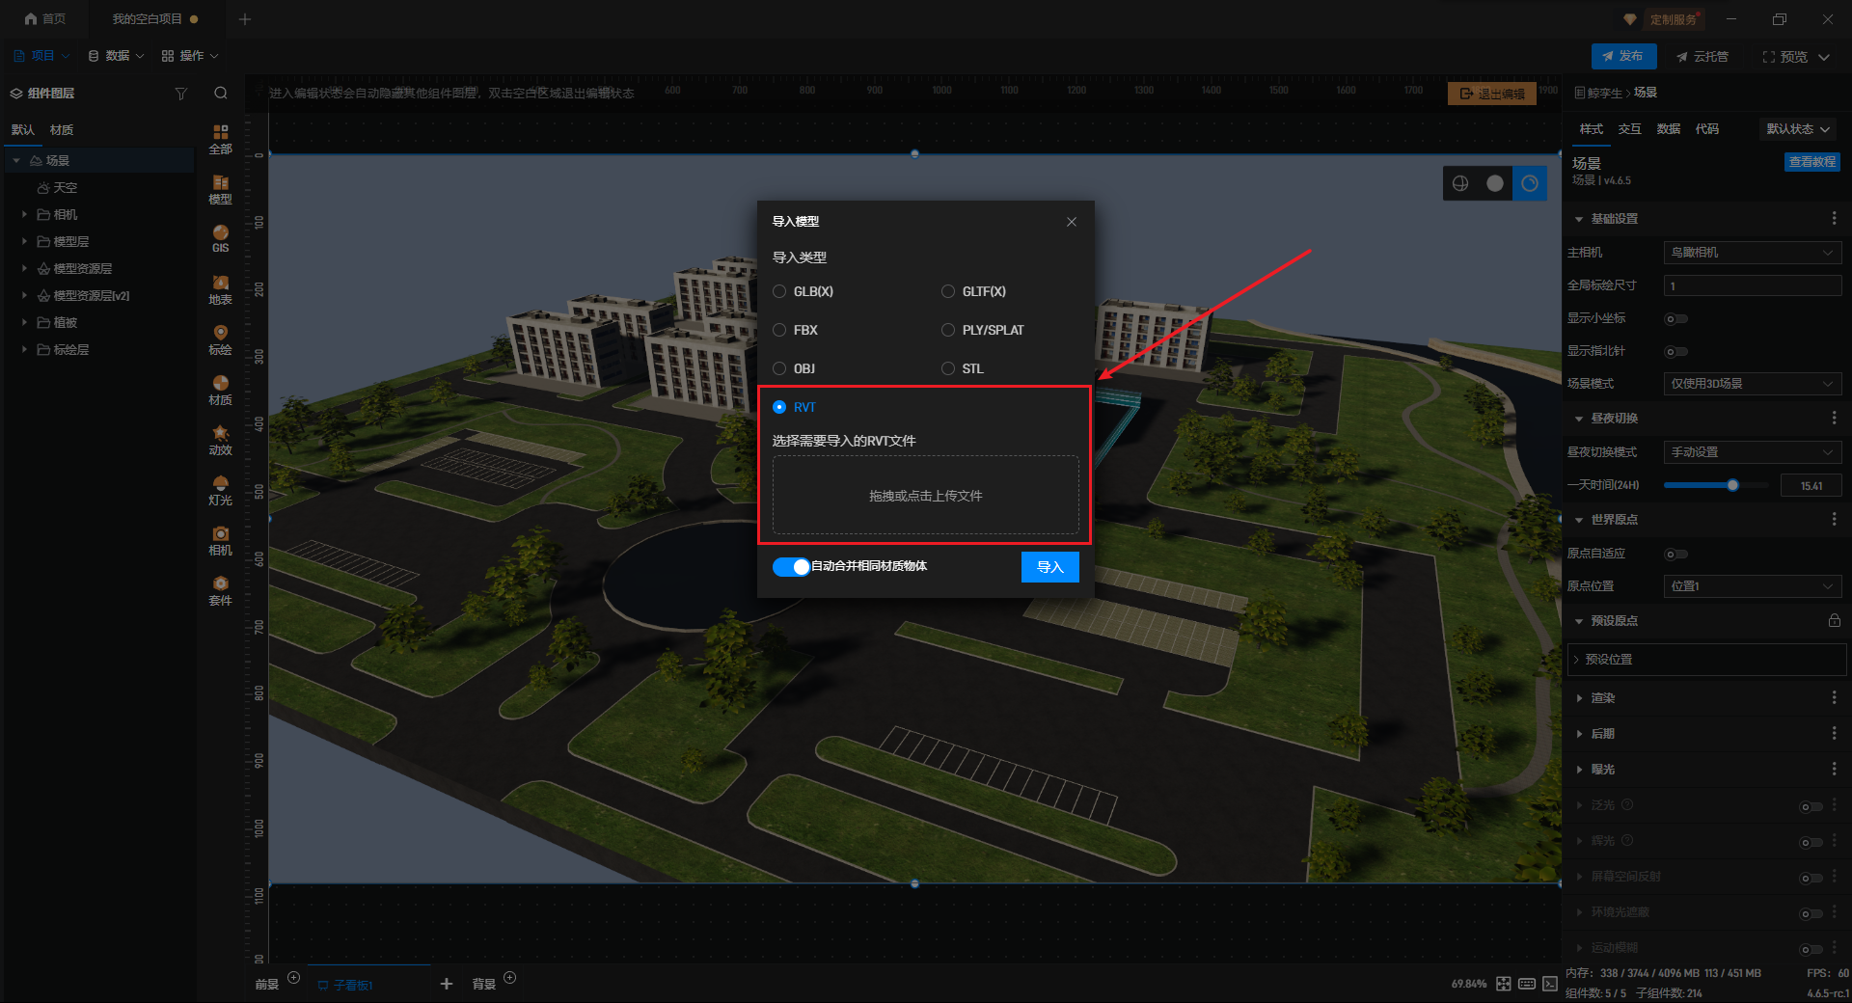Switch viewport to solid sphere display mode
1852x1003 pixels.
click(1495, 183)
